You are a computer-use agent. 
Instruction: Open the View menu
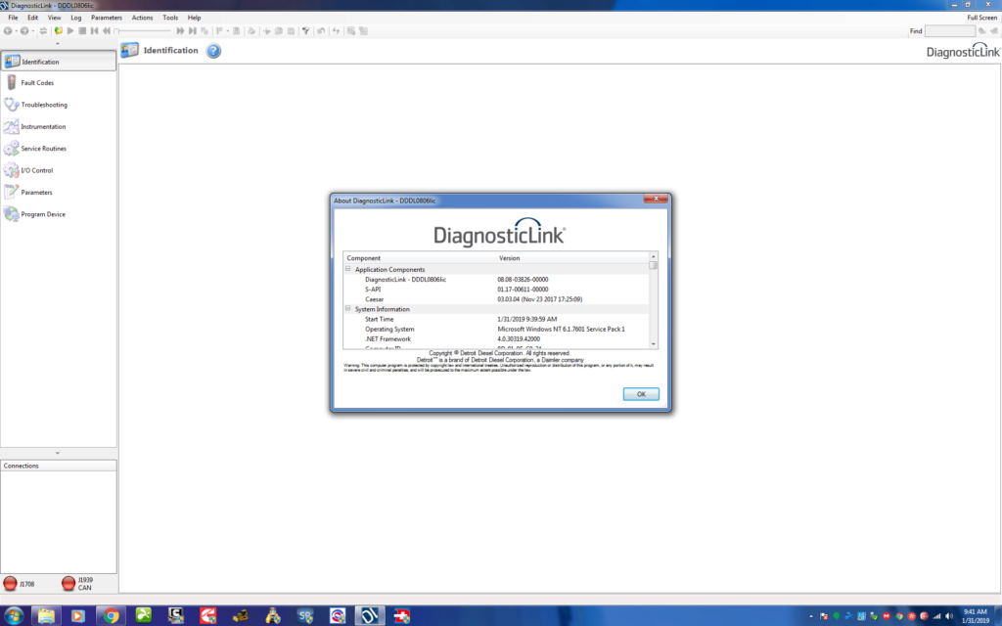pyautogui.click(x=55, y=18)
